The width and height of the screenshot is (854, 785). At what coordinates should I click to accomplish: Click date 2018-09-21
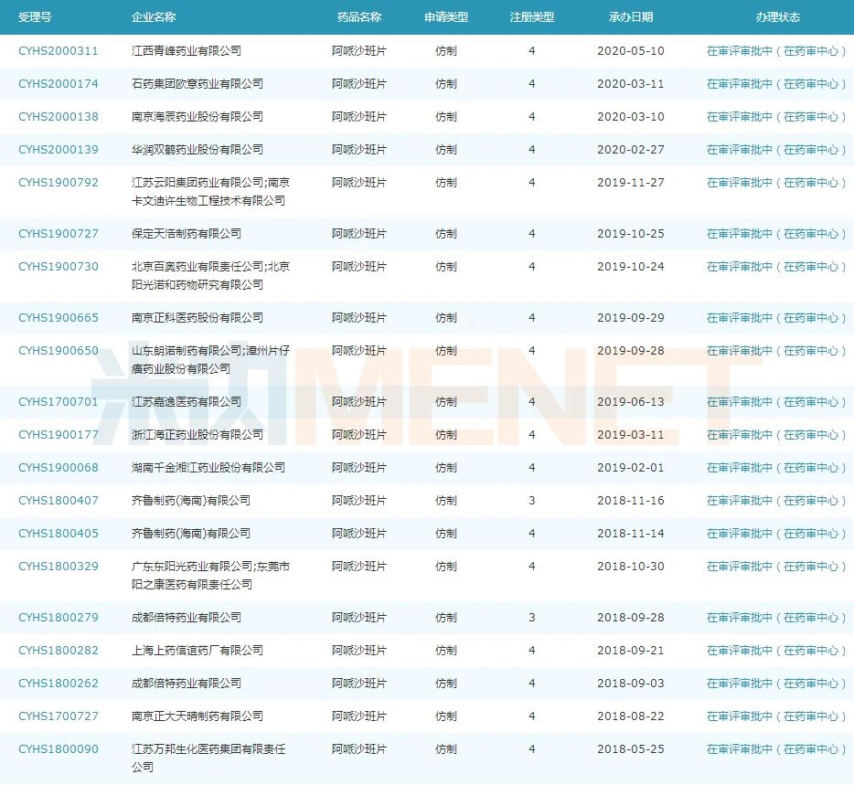click(631, 650)
